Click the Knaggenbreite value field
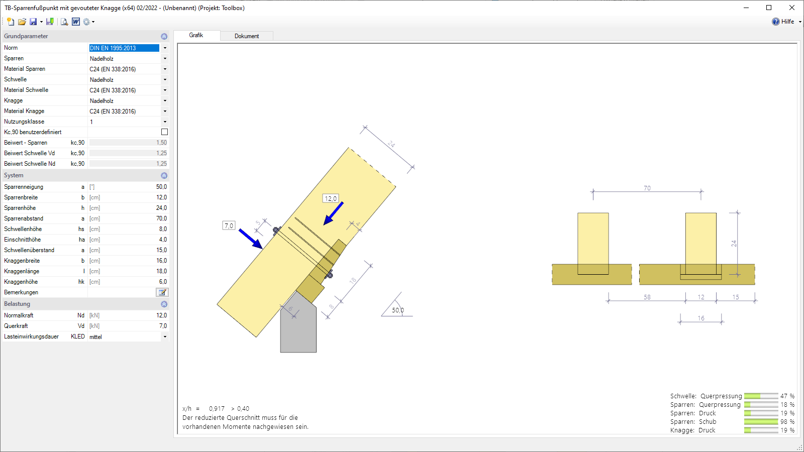Viewport: 804px width, 452px height. [x=128, y=261]
